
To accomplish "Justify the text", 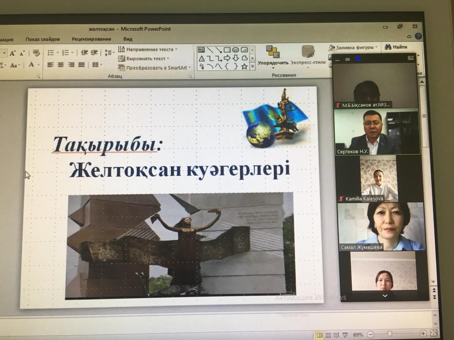I will tap(81, 65).
